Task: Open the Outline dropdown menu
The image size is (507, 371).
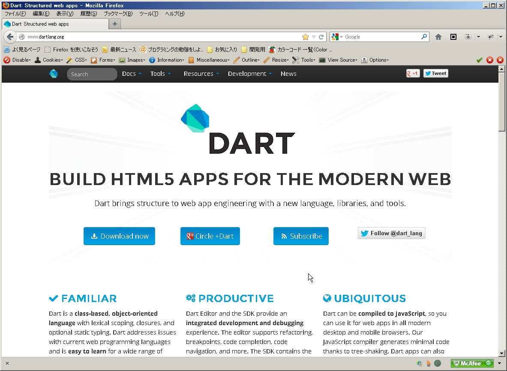Action: 246,60
